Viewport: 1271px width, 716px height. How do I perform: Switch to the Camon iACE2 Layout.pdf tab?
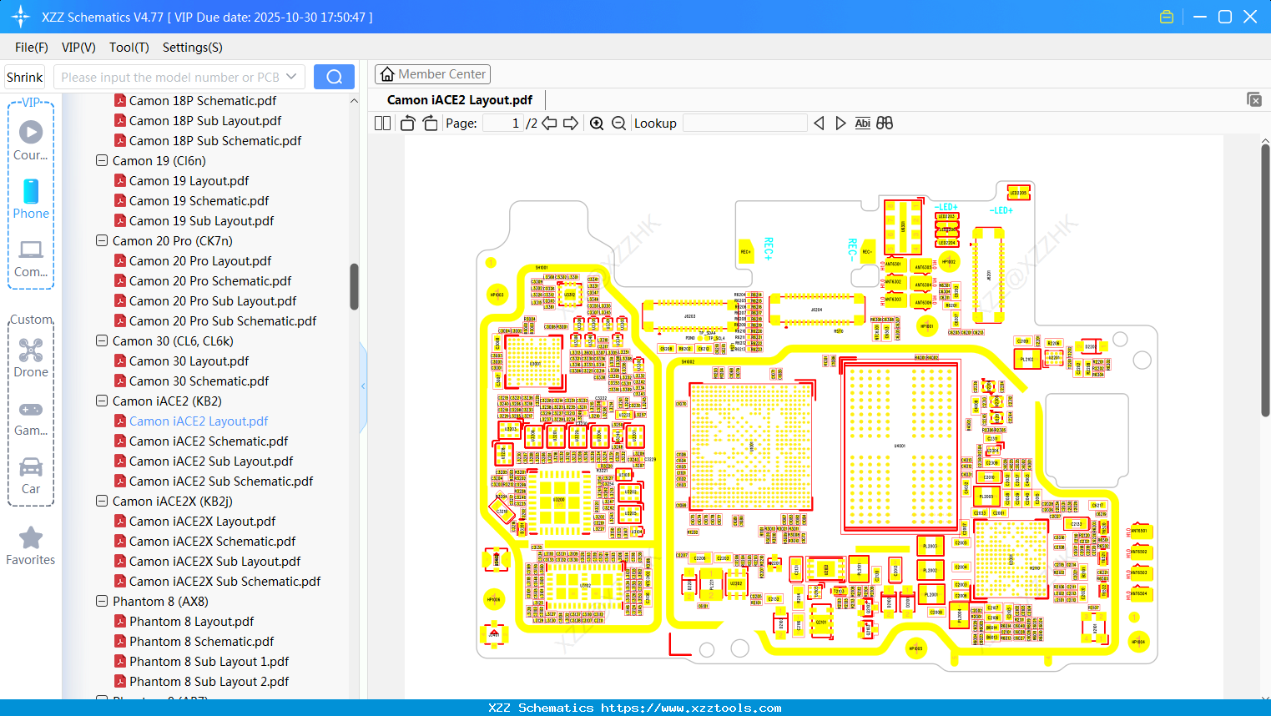click(x=460, y=100)
